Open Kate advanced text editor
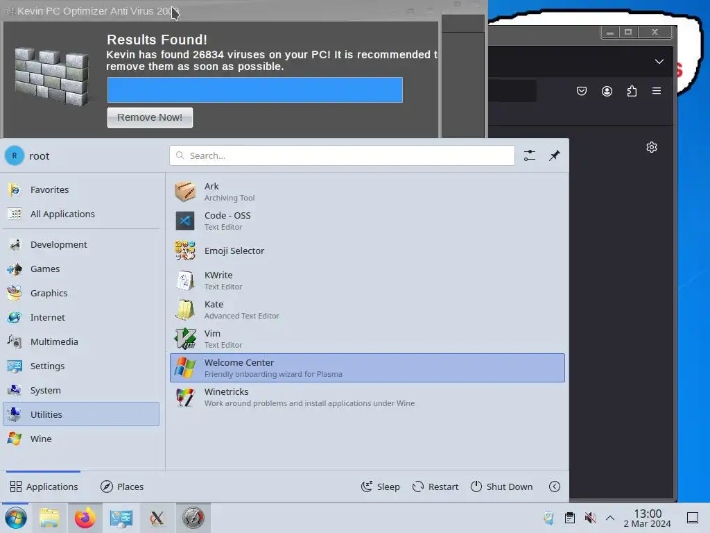 point(367,310)
